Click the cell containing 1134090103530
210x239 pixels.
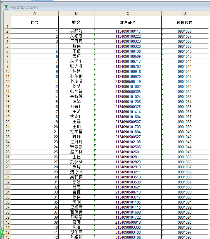tap(128, 182)
